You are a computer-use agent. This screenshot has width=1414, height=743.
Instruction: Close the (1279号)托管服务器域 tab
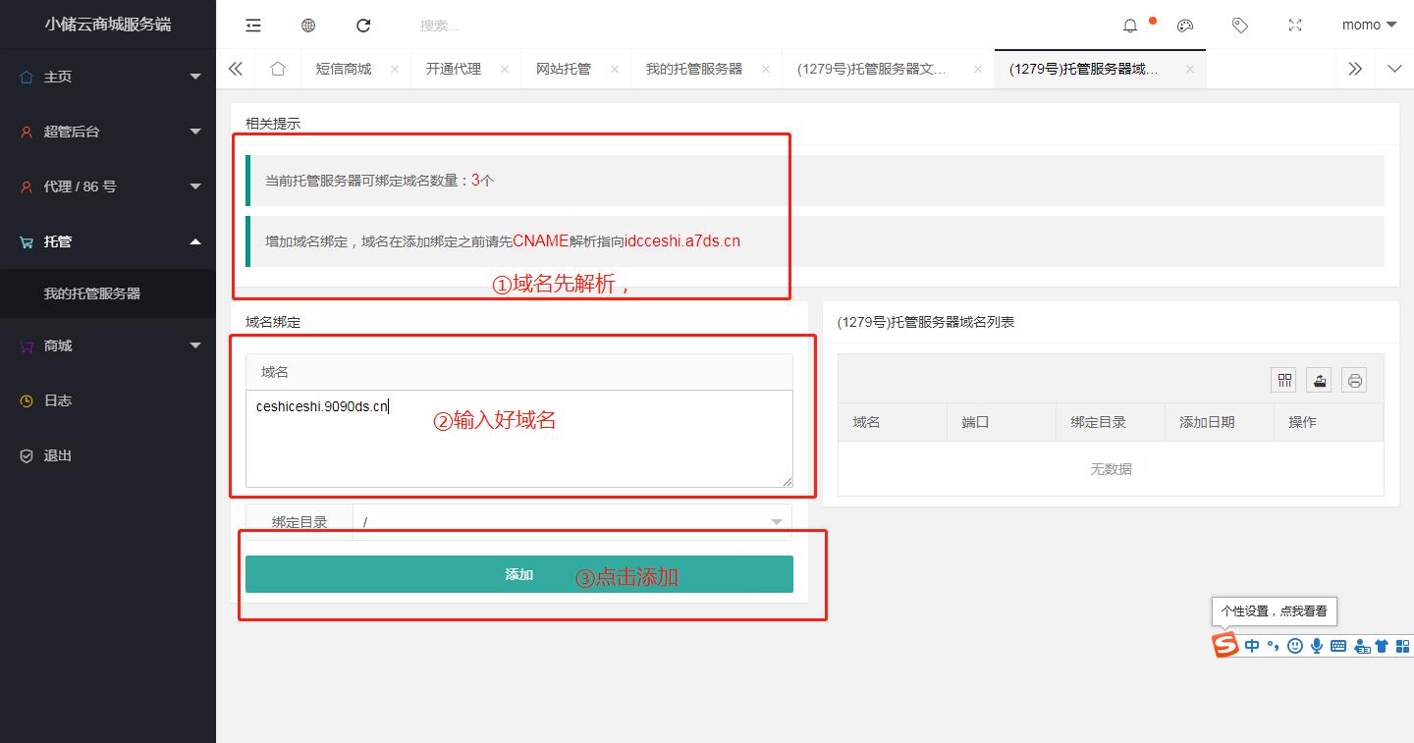point(1190,69)
